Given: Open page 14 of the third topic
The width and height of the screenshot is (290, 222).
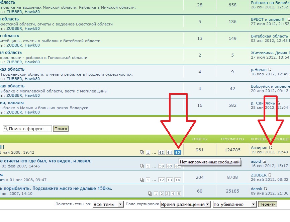Looking at the screenshot, I should click(178, 180).
